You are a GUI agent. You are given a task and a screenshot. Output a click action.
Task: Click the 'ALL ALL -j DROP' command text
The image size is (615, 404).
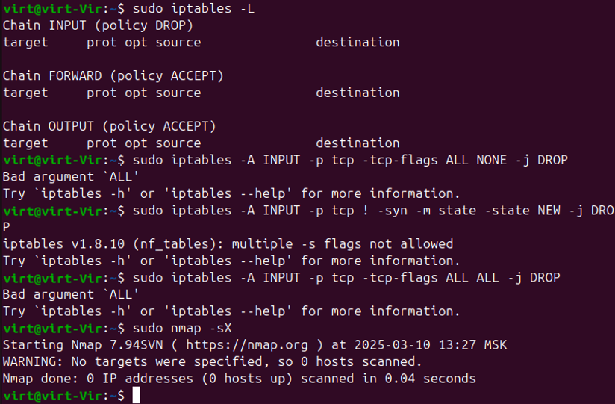pyautogui.click(x=503, y=278)
